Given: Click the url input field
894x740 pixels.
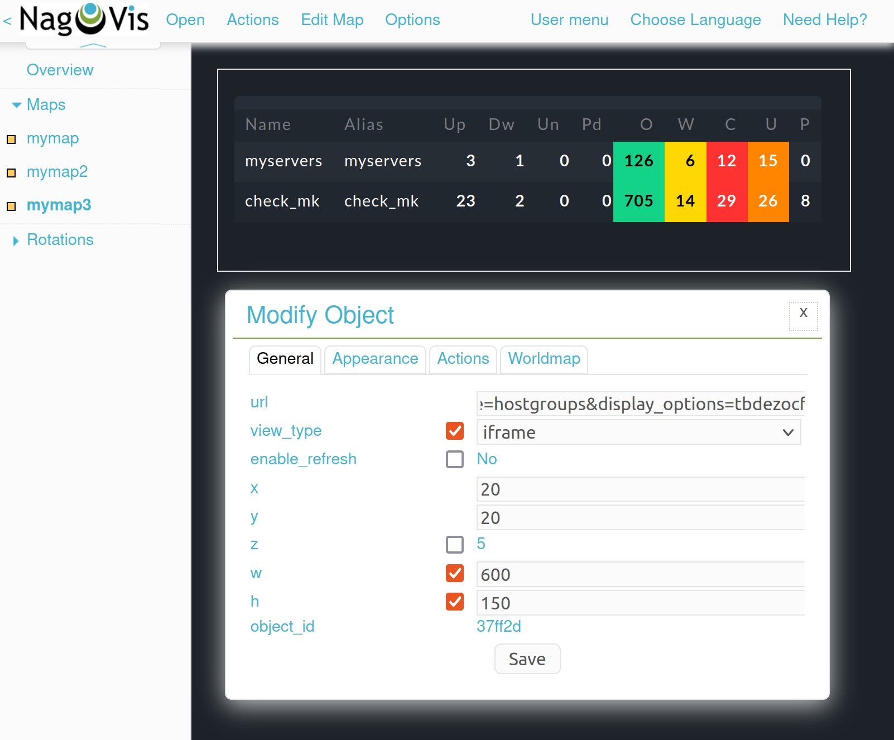Looking at the screenshot, I should 641,403.
